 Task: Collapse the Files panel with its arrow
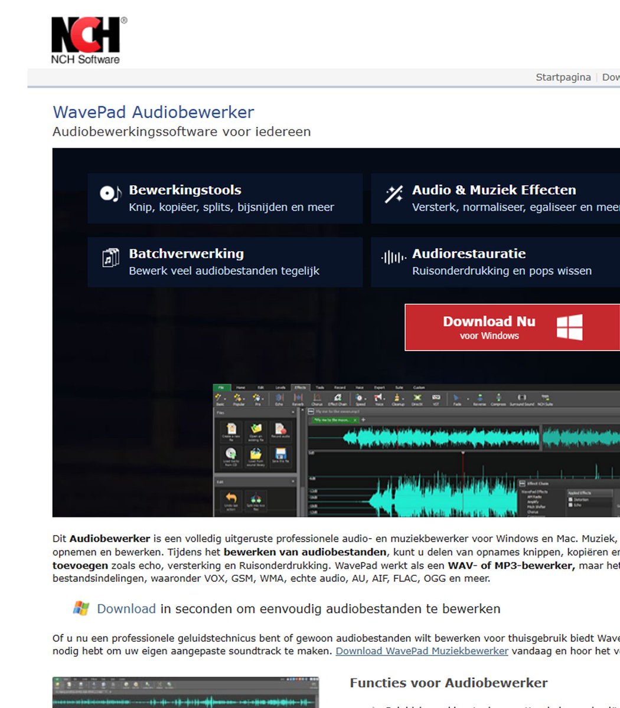[293, 412]
